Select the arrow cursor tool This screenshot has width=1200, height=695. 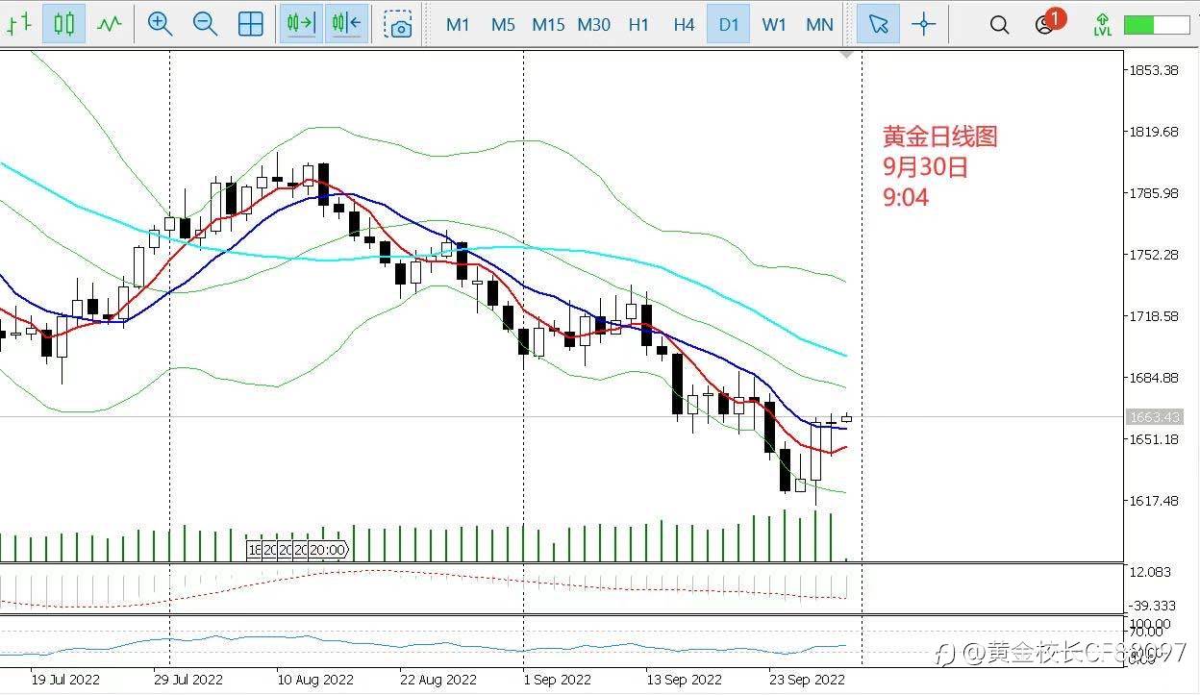pyautogui.click(x=878, y=24)
